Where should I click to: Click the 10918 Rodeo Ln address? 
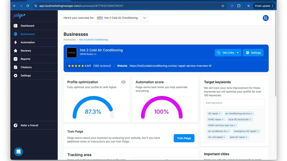[x=88, y=54]
